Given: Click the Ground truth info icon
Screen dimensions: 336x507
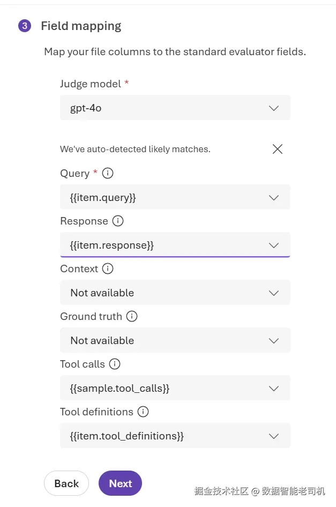Looking at the screenshot, I should tap(132, 316).
